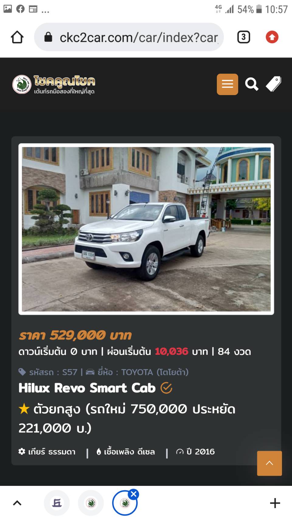
Task: Add a new tab with plus
Action: pyautogui.click(x=275, y=503)
